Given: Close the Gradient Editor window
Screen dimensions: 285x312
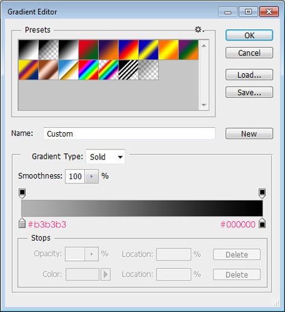Looking at the screenshot, I should point(269,11).
